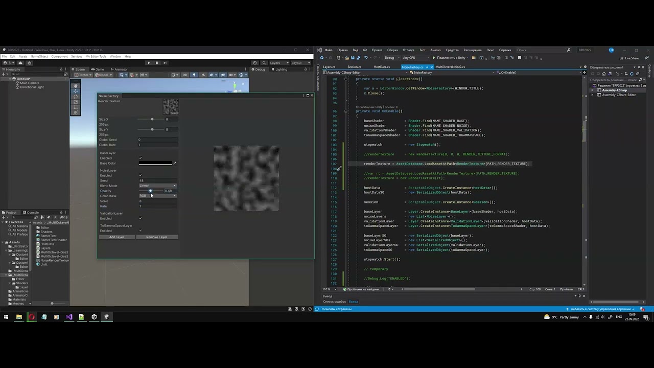Open the GameObject menu
654x368 pixels.
(x=39, y=56)
